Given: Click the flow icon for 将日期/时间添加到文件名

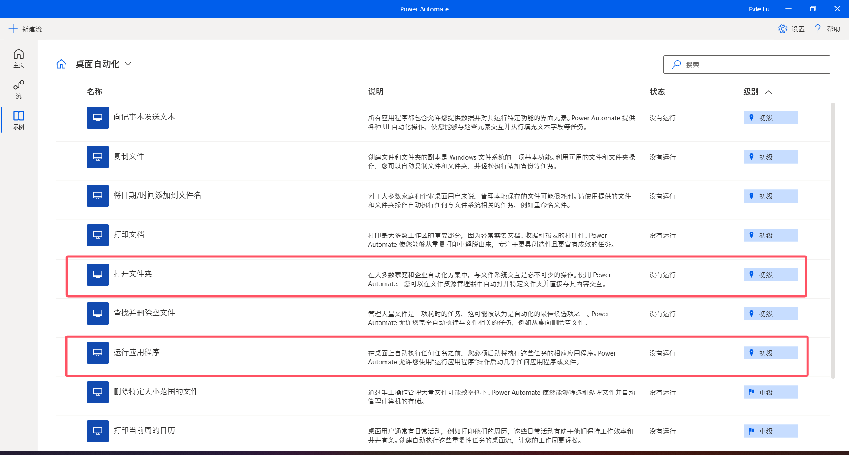Looking at the screenshot, I should point(98,196).
